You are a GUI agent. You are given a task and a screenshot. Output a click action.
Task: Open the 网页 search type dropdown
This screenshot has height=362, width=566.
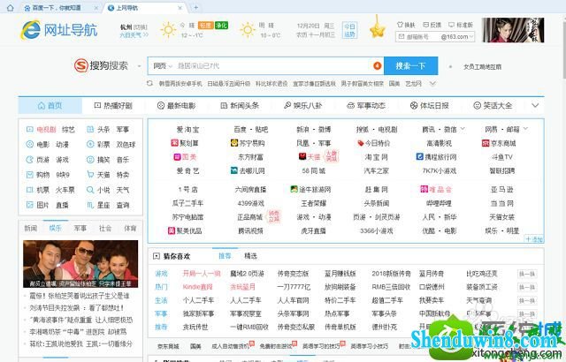point(163,66)
